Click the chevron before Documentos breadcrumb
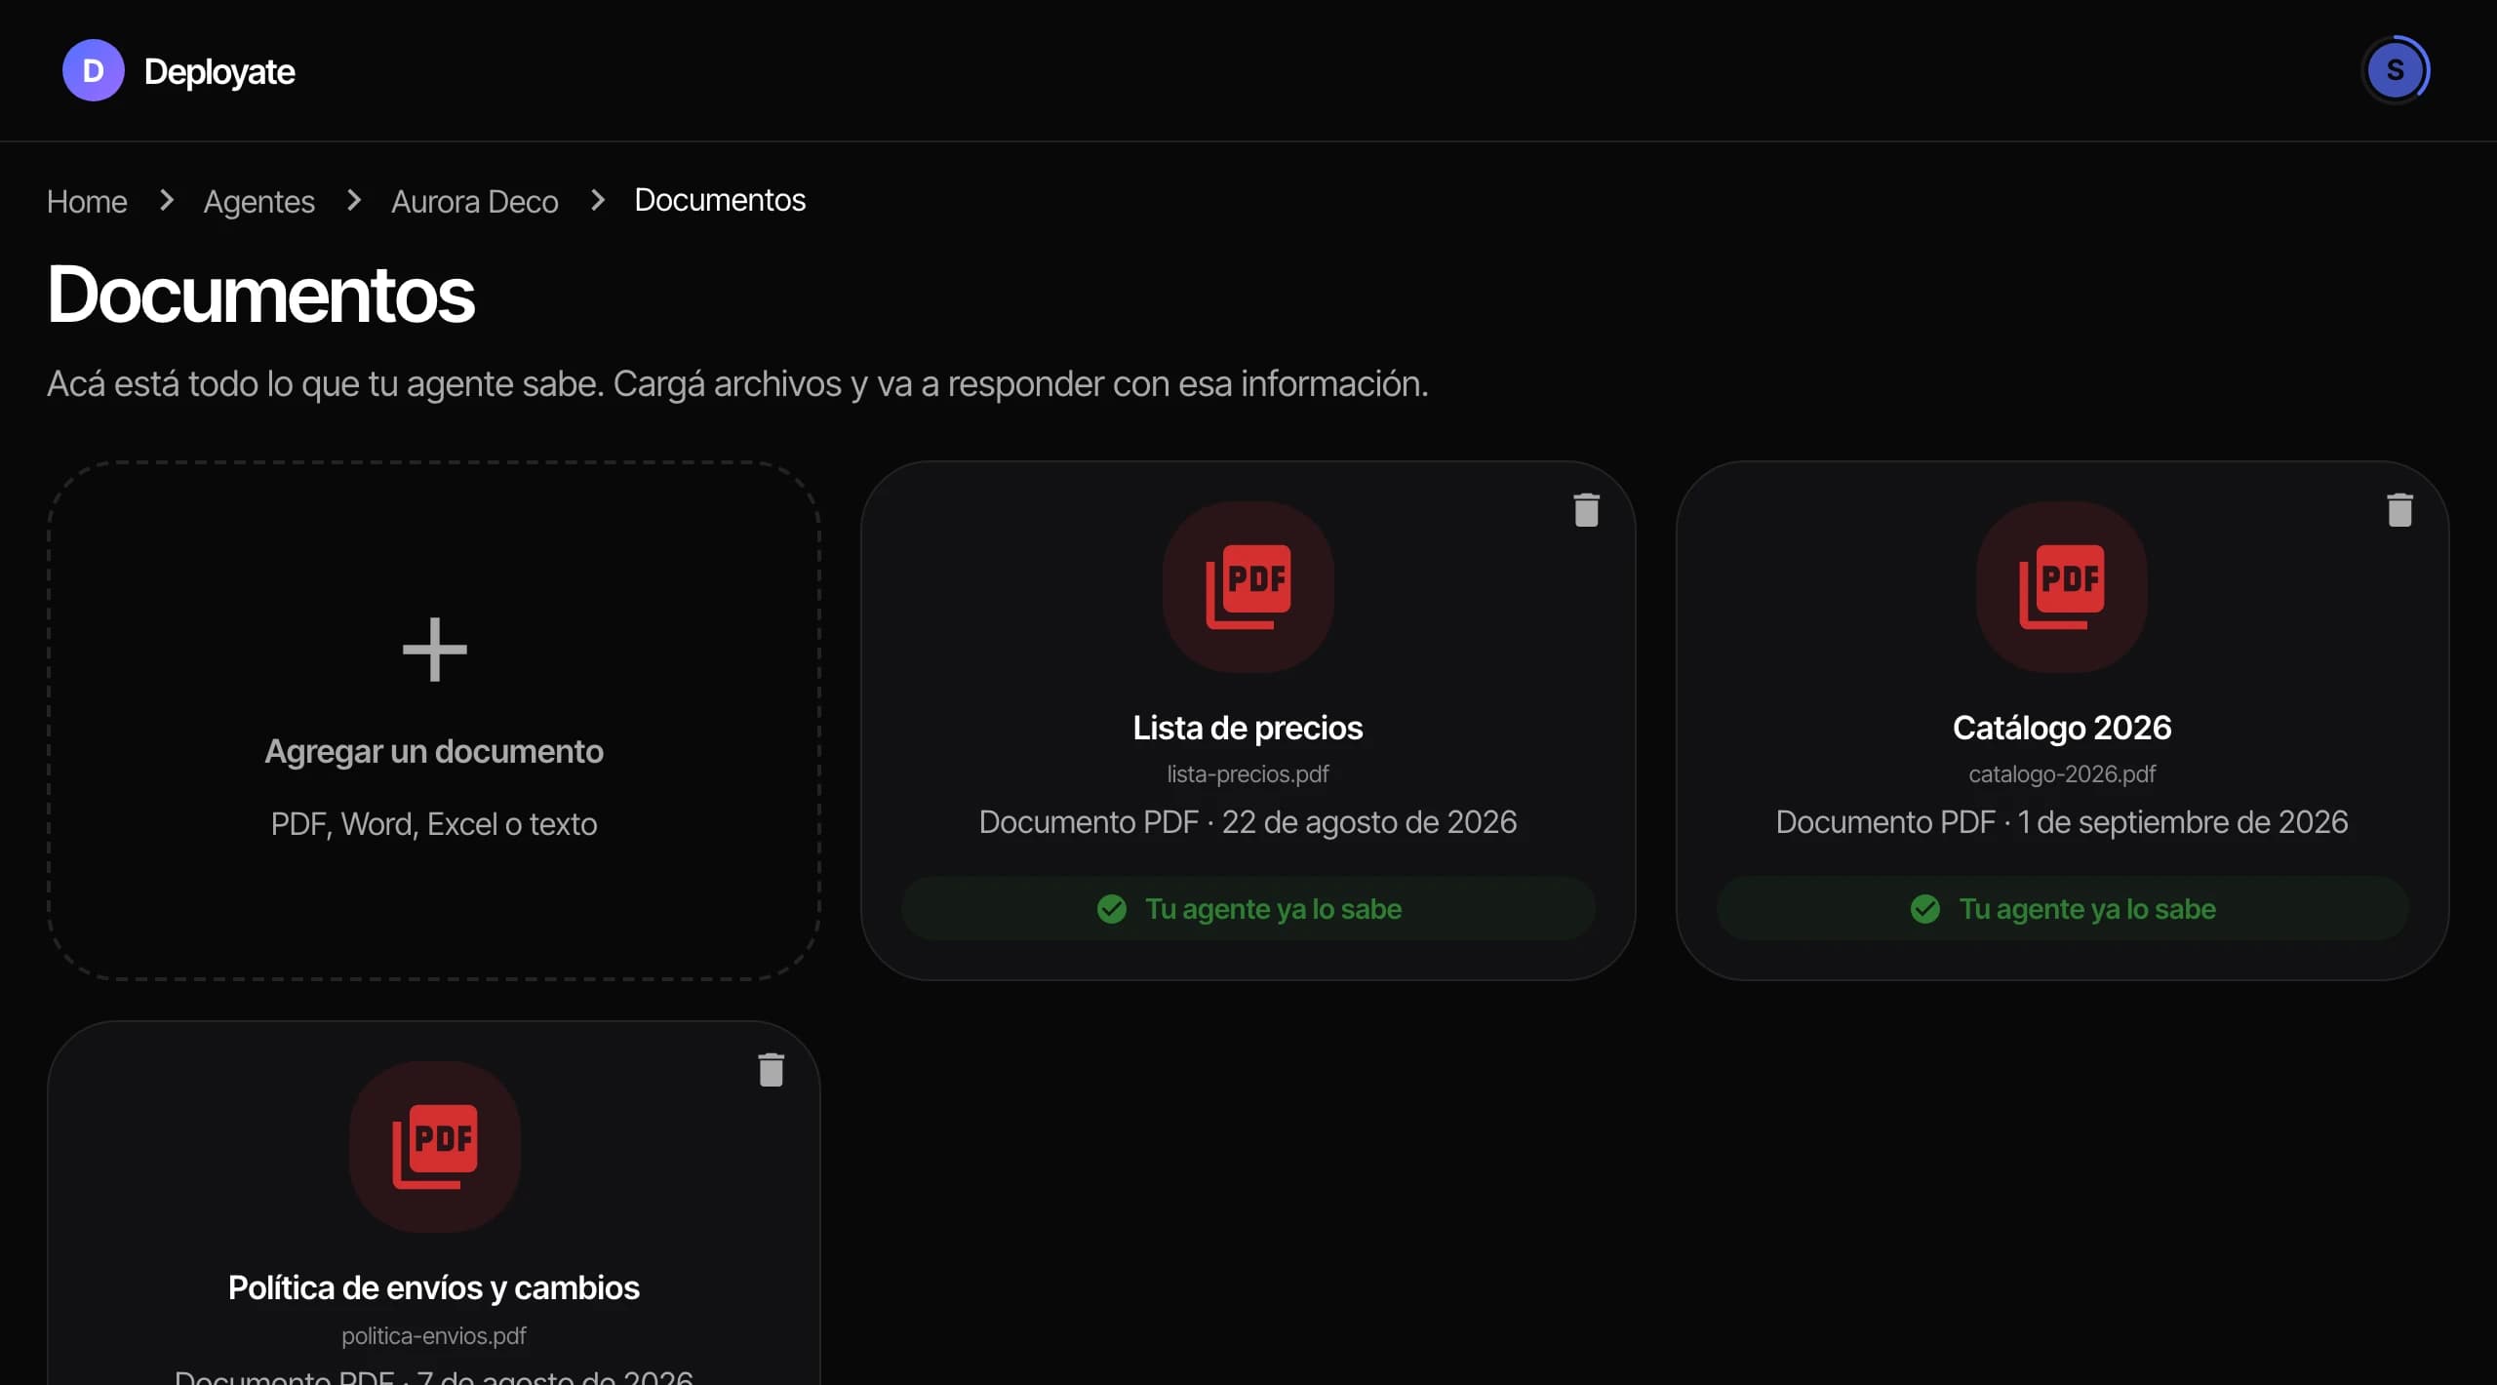 pos(598,200)
